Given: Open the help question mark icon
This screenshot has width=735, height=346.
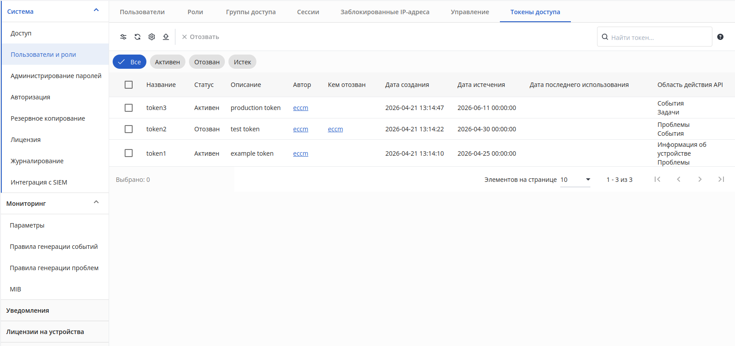Looking at the screenshot, I should coord(720,37).
